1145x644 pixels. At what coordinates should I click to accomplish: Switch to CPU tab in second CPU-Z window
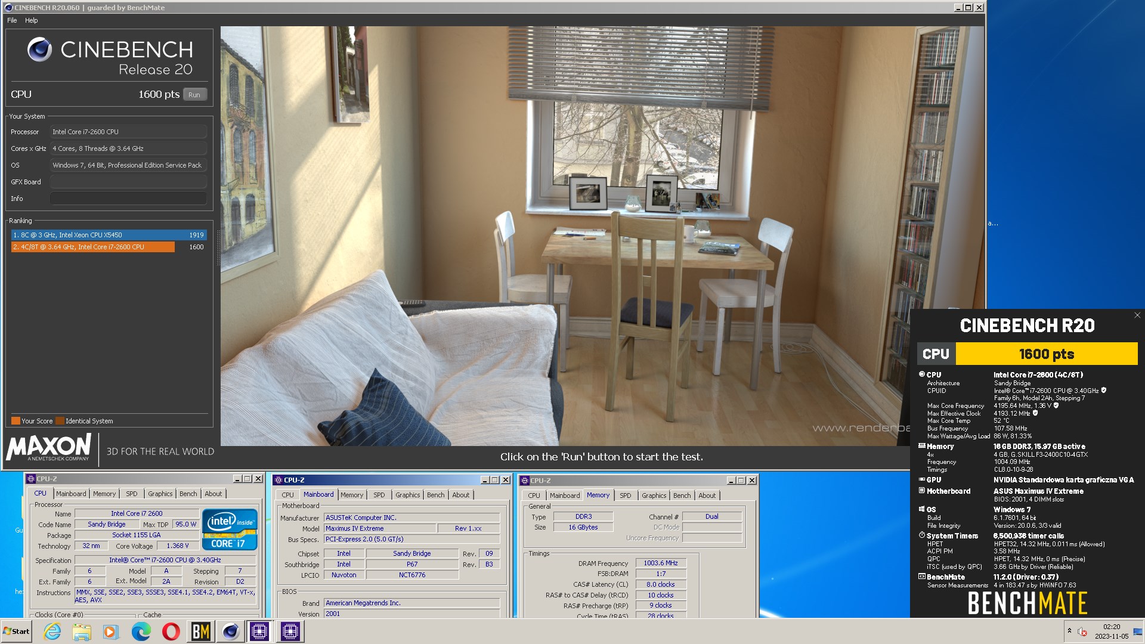tap(287, 495)
